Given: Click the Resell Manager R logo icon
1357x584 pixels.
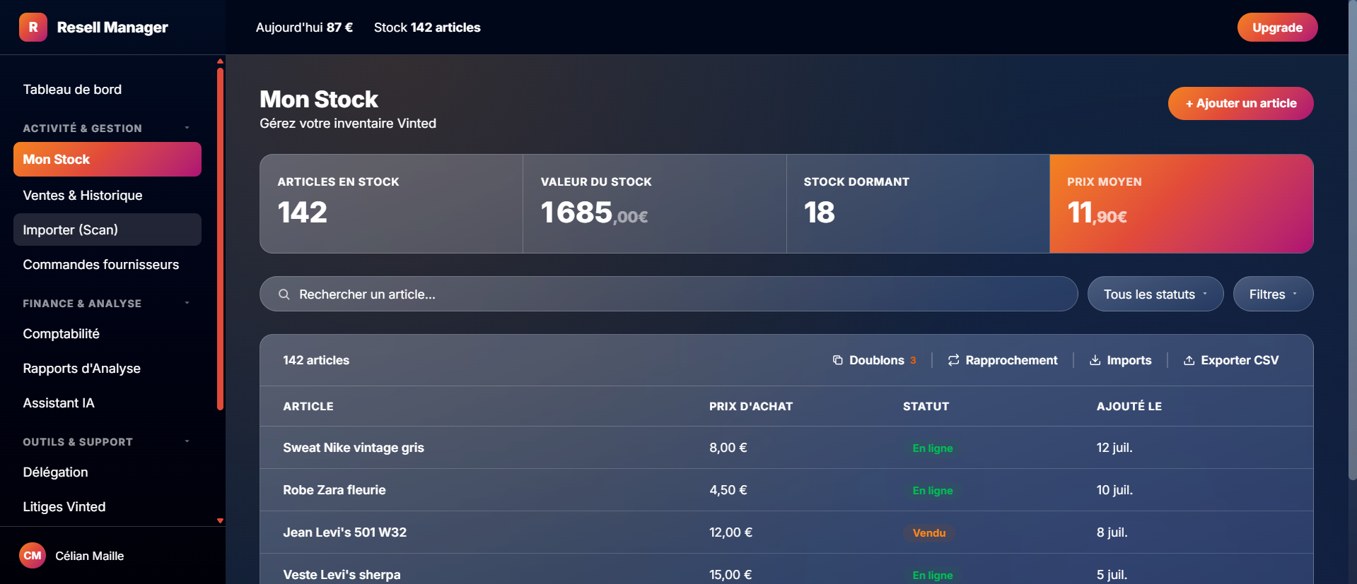Looking at the screenshot, I should pos(33,28).
